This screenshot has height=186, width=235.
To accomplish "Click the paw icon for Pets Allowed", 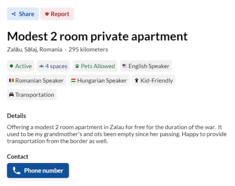I will pyautogui.click(x=77, y=66).
